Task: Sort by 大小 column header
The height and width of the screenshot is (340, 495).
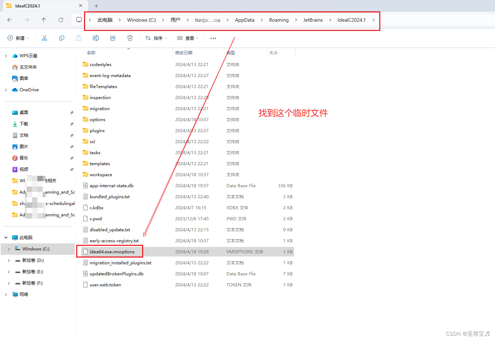Action: point(273,53)
